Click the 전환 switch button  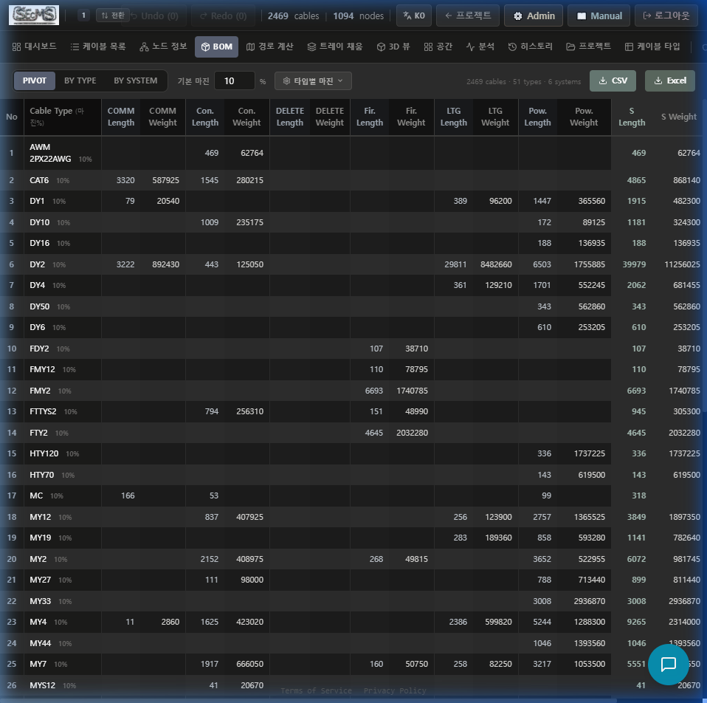(x=113, y=16)
